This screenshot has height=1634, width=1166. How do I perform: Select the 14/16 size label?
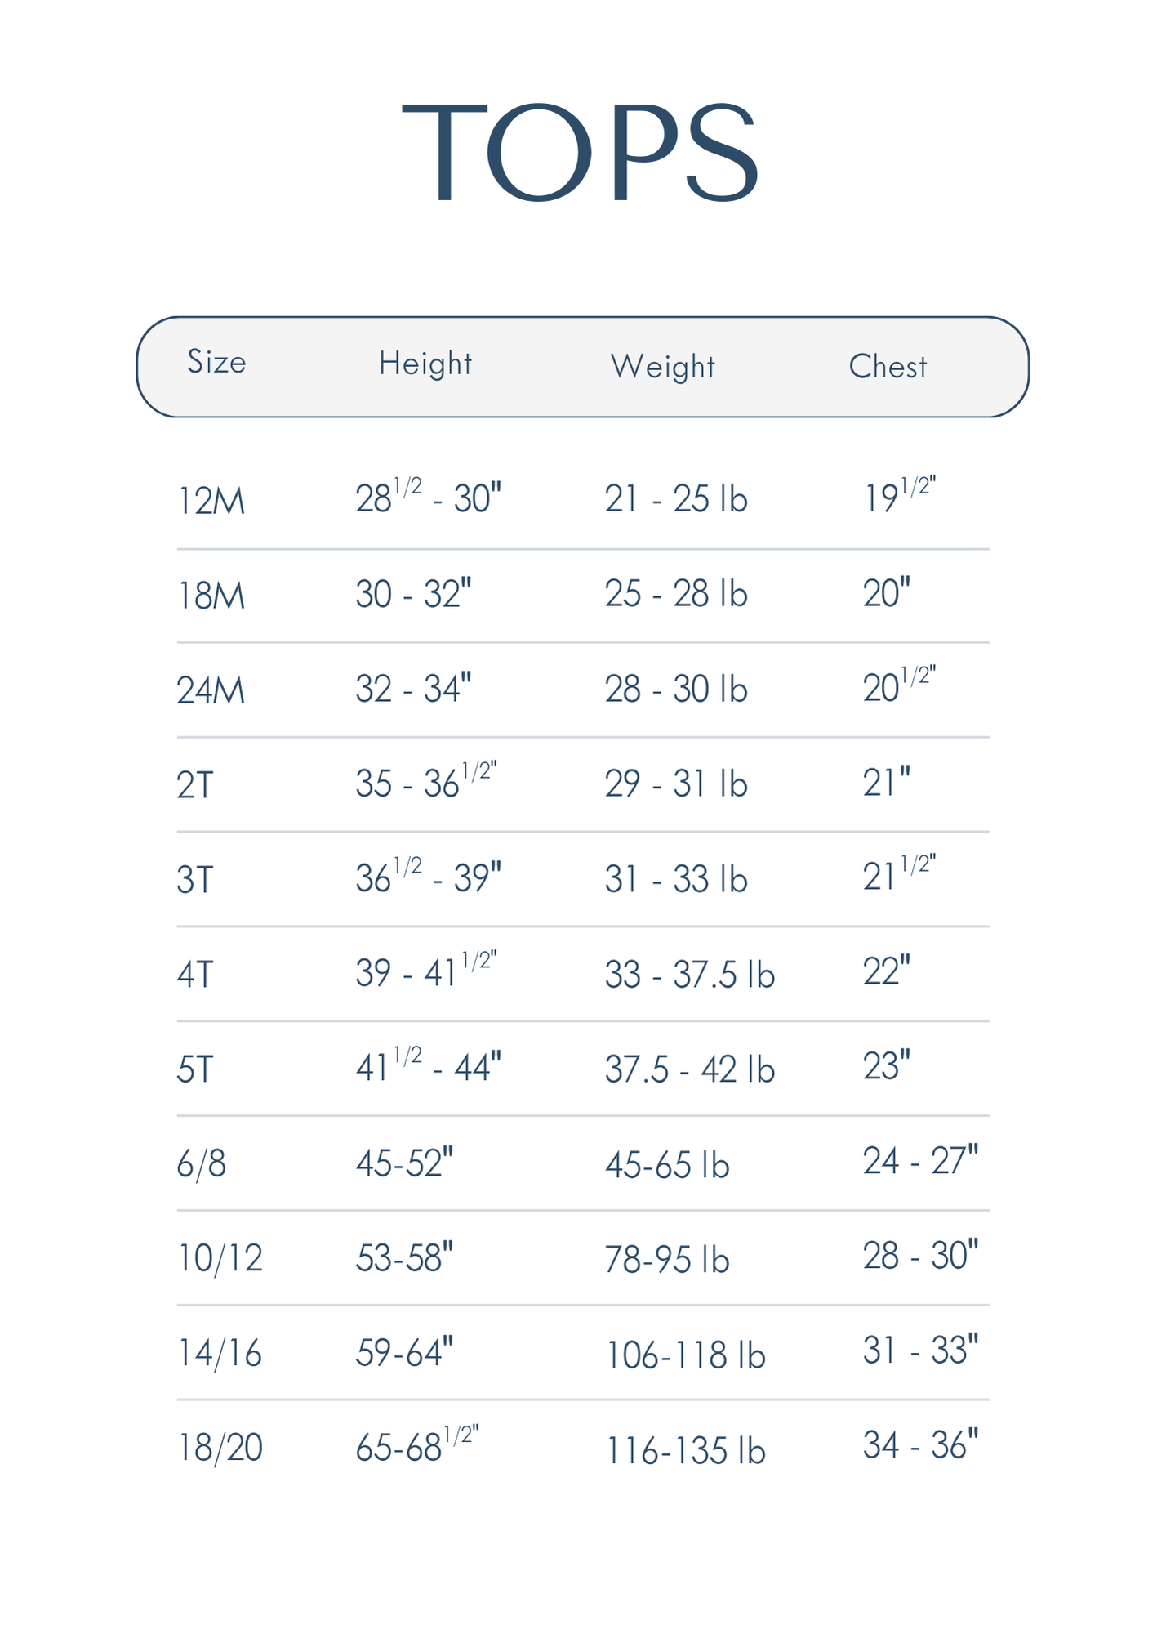pyautogui.click(x=220, y=1354)
